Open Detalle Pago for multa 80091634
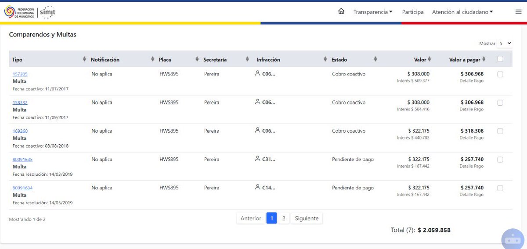The height and width of the screenshot is (249, 527). (x=472, y=195)
